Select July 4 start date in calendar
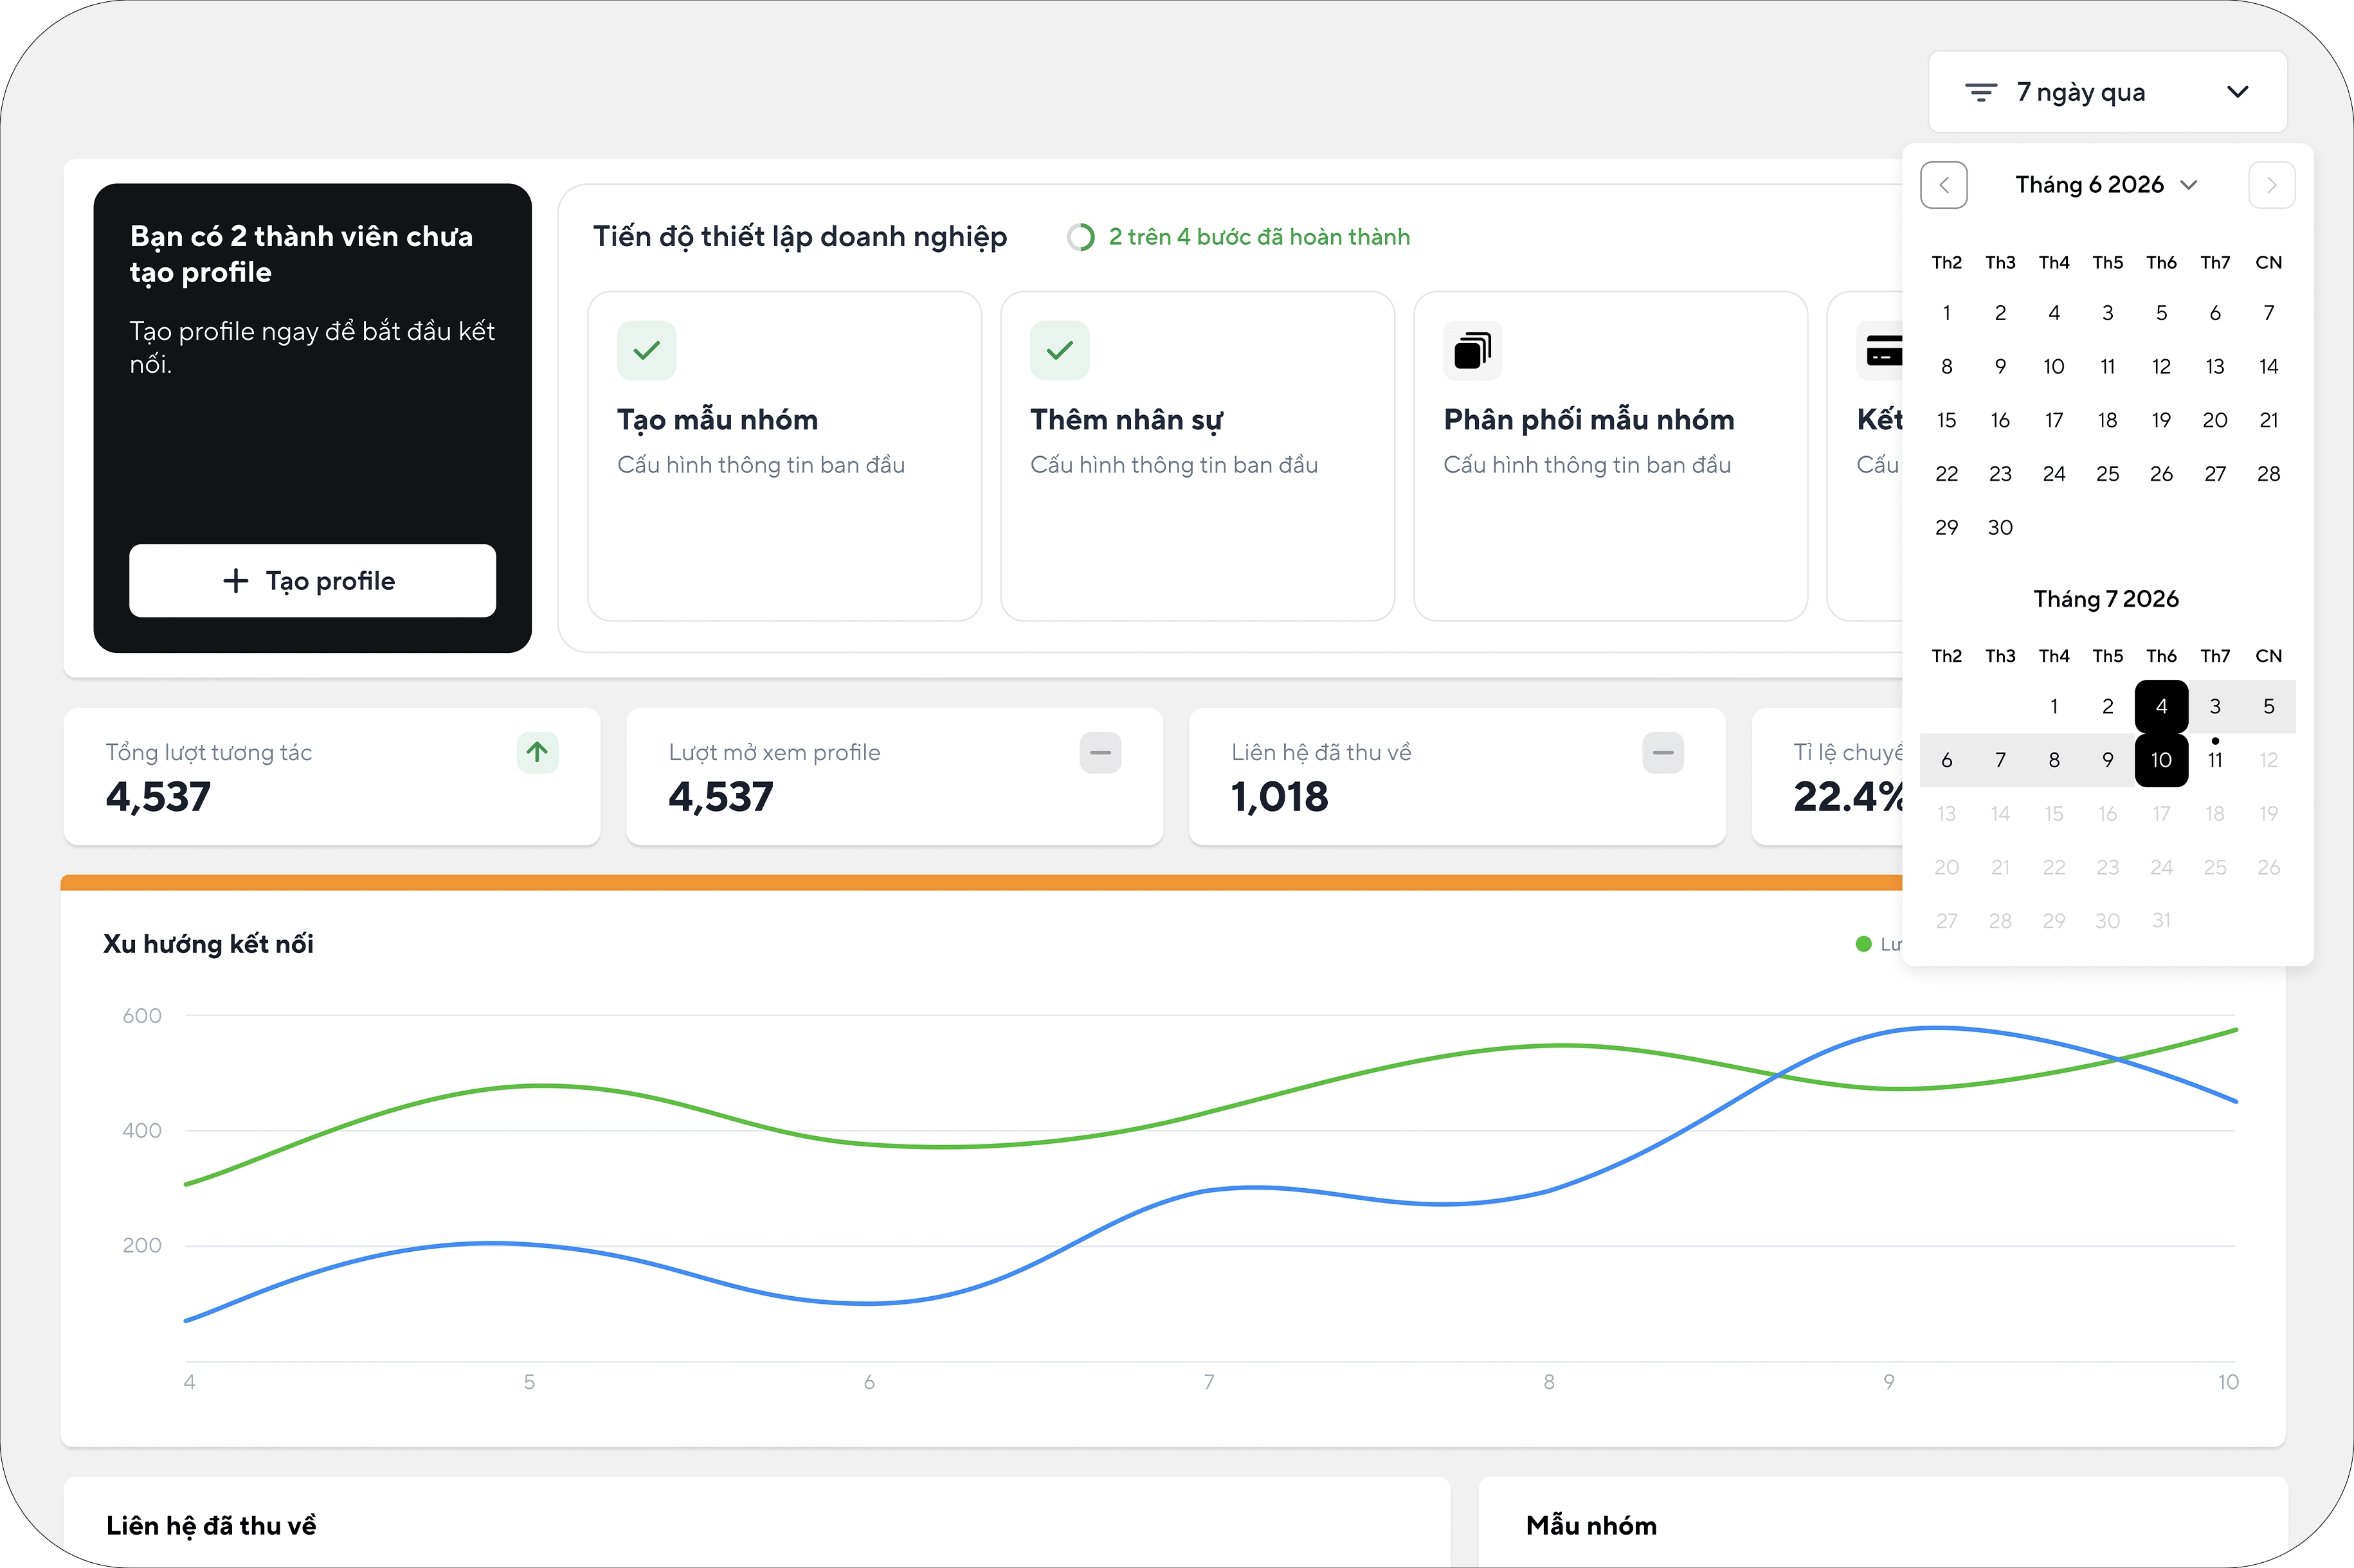This screenshot has height=1568, width=2354. point(2161,706)
